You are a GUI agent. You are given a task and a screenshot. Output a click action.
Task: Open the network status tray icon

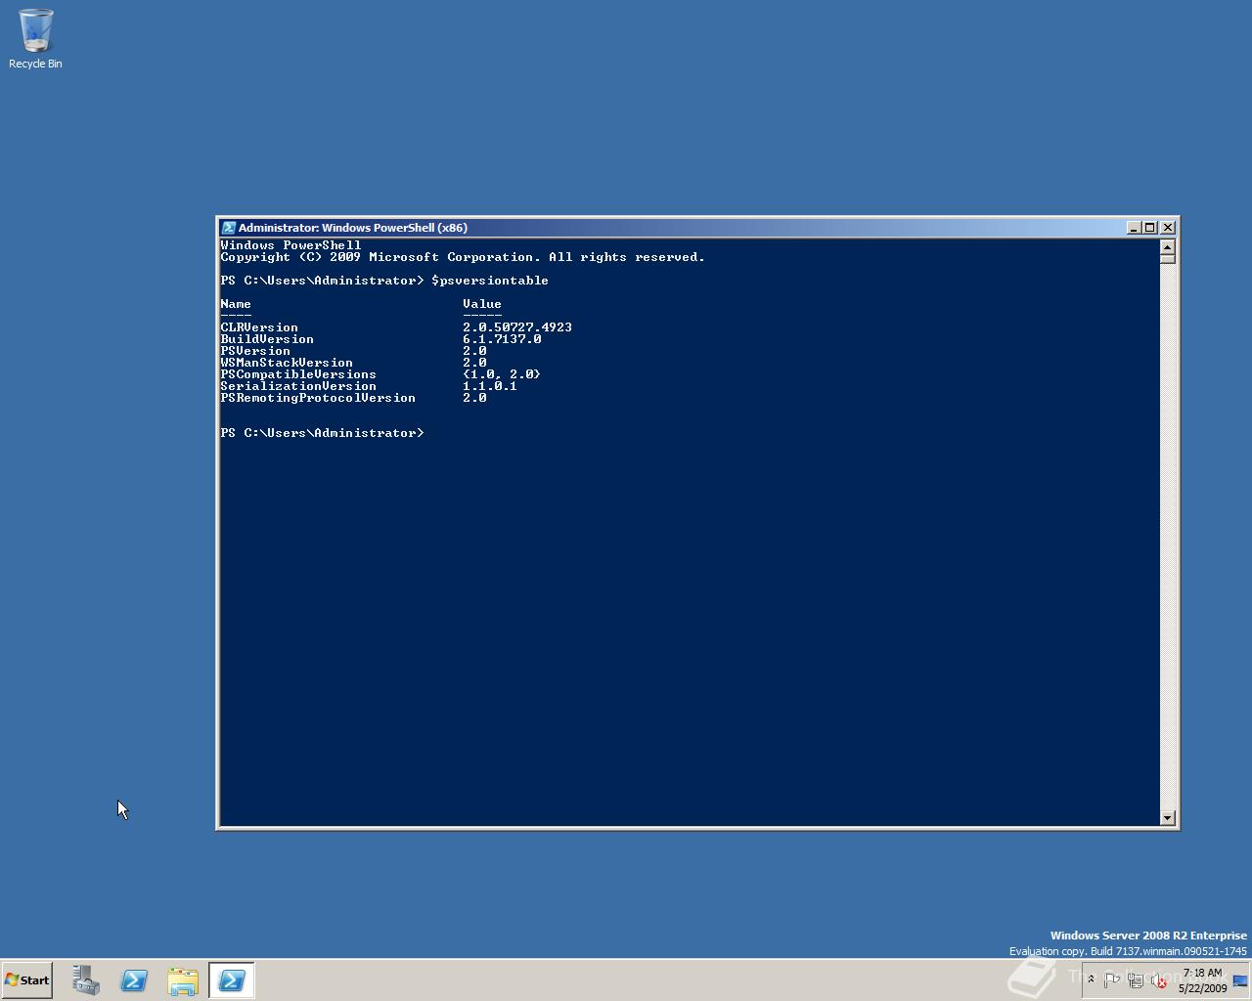(1136, 980)
